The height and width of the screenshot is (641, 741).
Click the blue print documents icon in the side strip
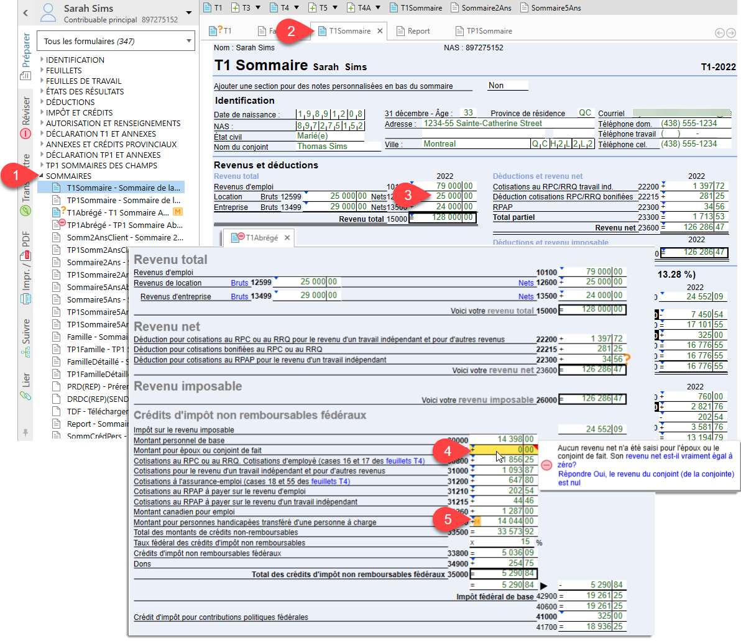25,299
